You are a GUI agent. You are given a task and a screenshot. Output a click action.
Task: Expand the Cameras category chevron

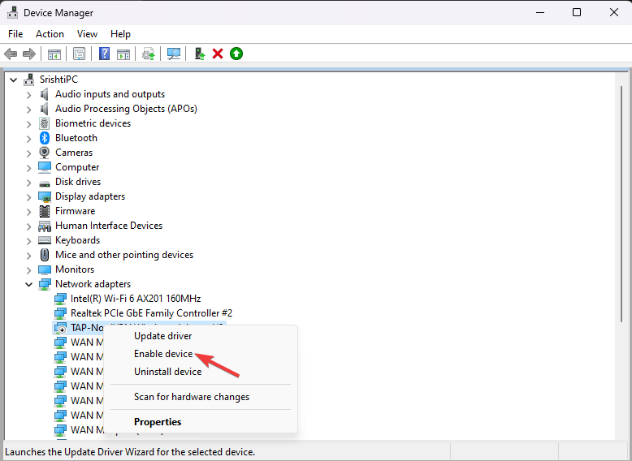pyautogui.click(x=28, y=153)
